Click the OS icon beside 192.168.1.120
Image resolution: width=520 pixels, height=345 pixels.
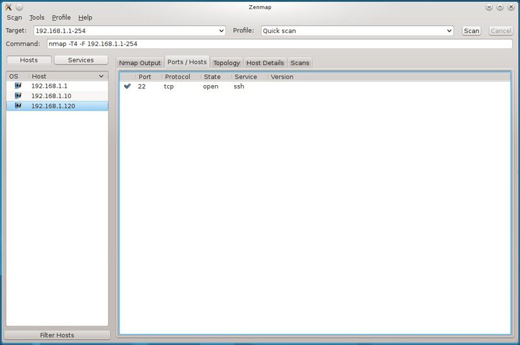point(18,105)
